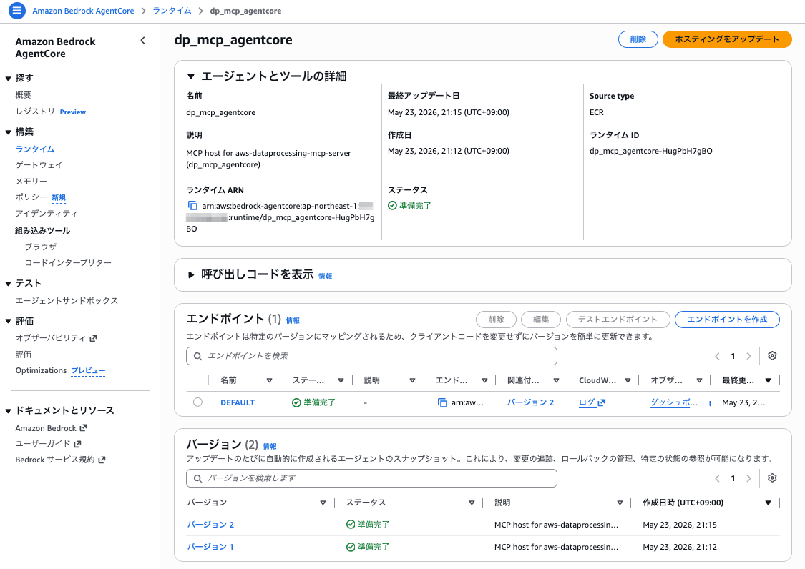Open endpoint 説明 column dropdown arrow
The image size is (805, 569).
tap(412, 380)
